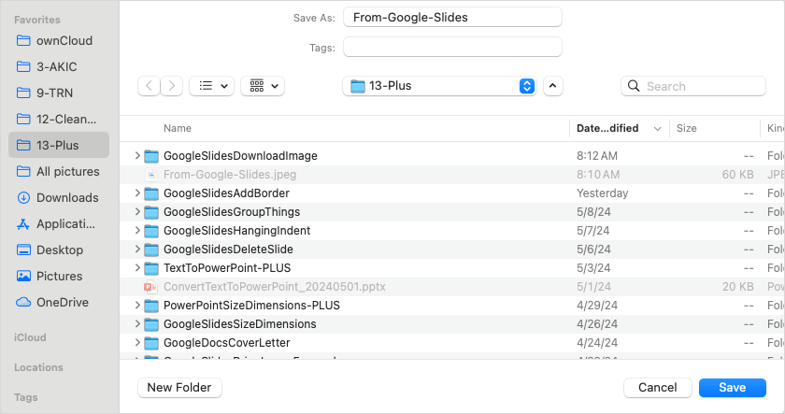Sort by the Name column header
Screen dimensions: 785x414
coord(178,128)
